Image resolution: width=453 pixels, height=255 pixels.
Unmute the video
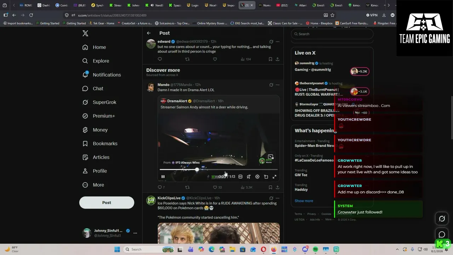pos(249,177)
